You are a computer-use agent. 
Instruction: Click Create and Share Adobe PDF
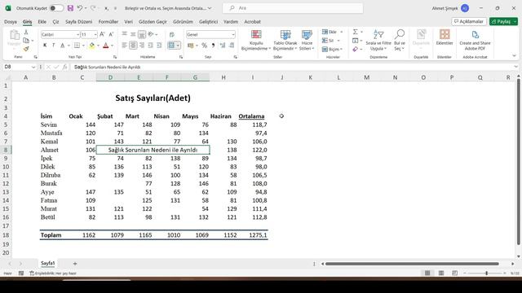pyautogui.click(x=475, y=40)
